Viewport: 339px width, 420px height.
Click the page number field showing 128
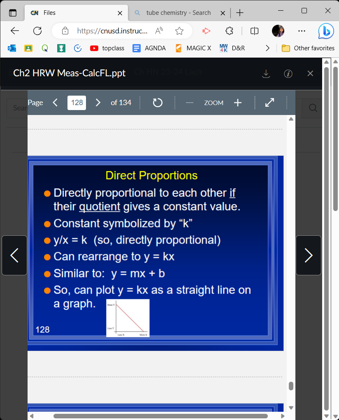tap(77, 103)
